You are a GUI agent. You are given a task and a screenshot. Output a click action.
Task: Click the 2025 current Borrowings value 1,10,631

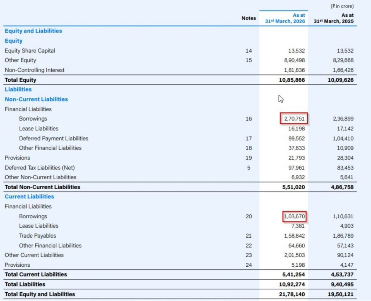coord(343,217)
